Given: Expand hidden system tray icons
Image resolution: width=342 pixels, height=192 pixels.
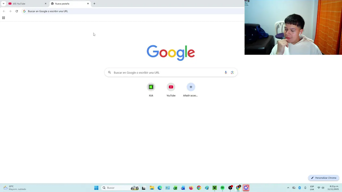Looking at the screenshot, I should [288, 188].
